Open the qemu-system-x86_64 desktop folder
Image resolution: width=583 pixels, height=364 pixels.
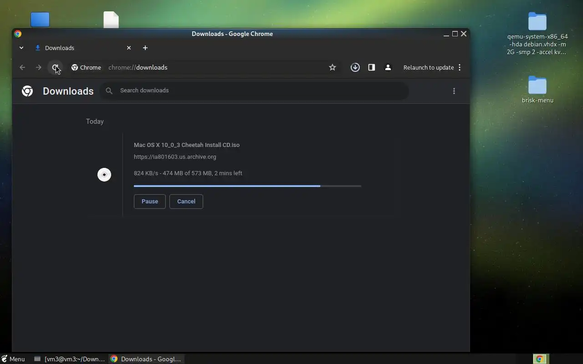click(x=537, y=34)
